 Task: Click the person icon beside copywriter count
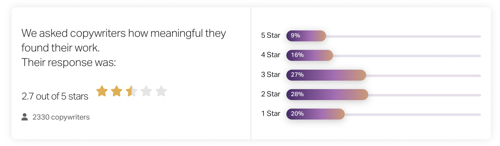coord(25,117)
